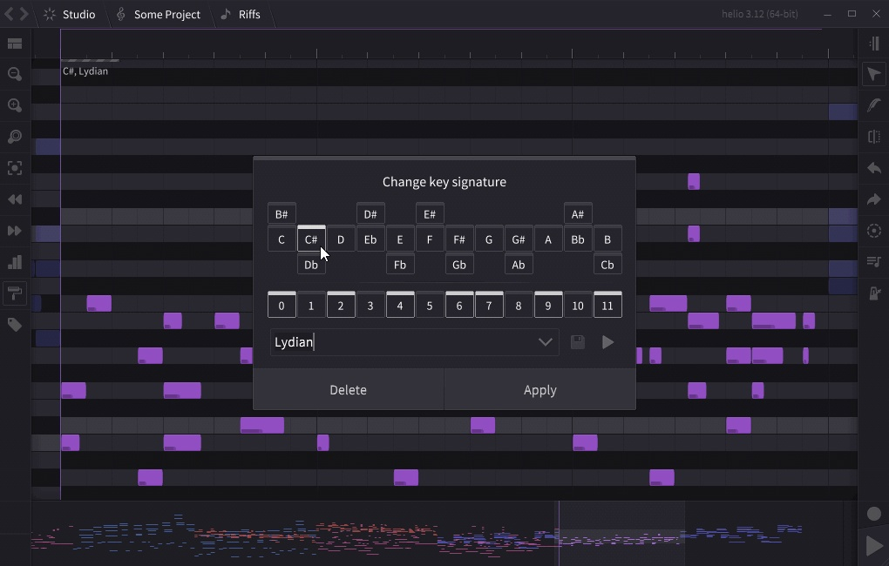Screen dimensions: 889x566
Task: Toggle scale step 6
Action: point(459,305)
